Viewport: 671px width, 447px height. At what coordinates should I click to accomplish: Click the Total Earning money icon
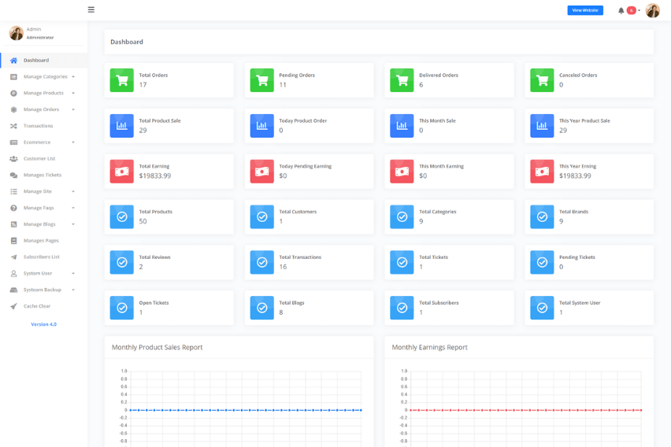(x=121, y=172)
